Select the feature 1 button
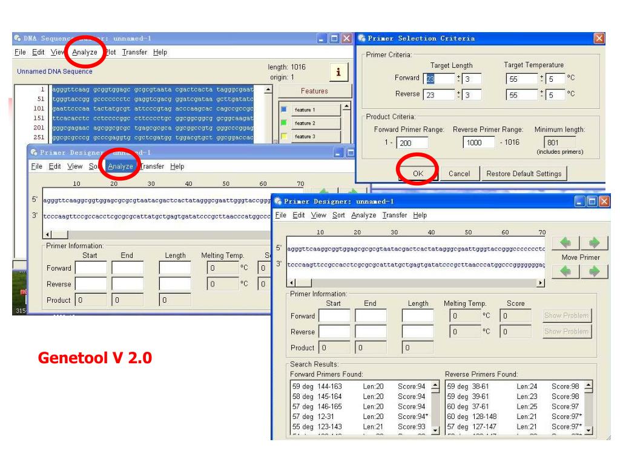Screen dimensions: 620x465 (x=315, y=110)
